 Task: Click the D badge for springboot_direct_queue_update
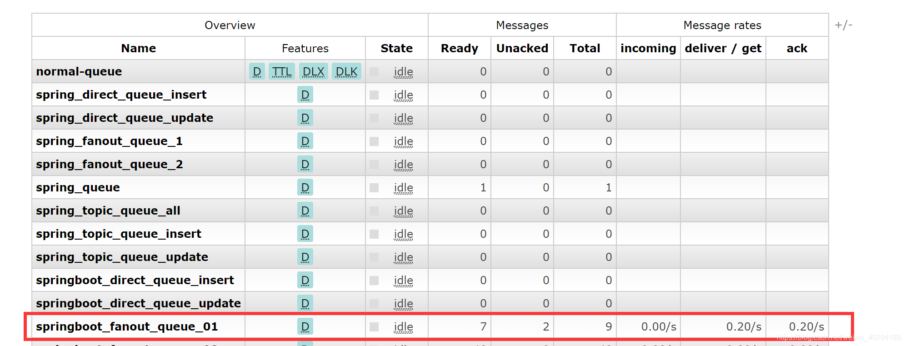[x=305, y=303]
